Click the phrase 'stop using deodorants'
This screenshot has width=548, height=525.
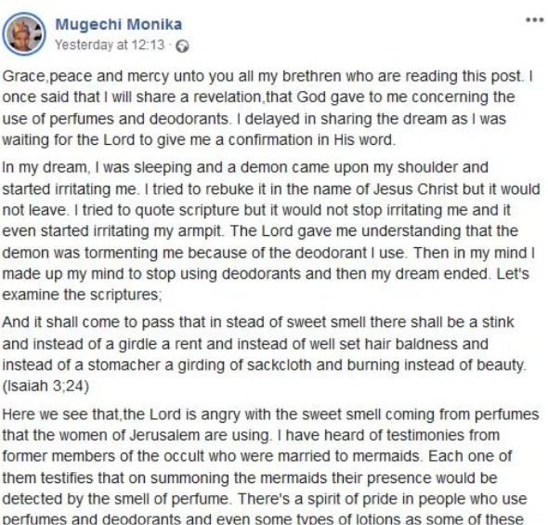[223, 274]
